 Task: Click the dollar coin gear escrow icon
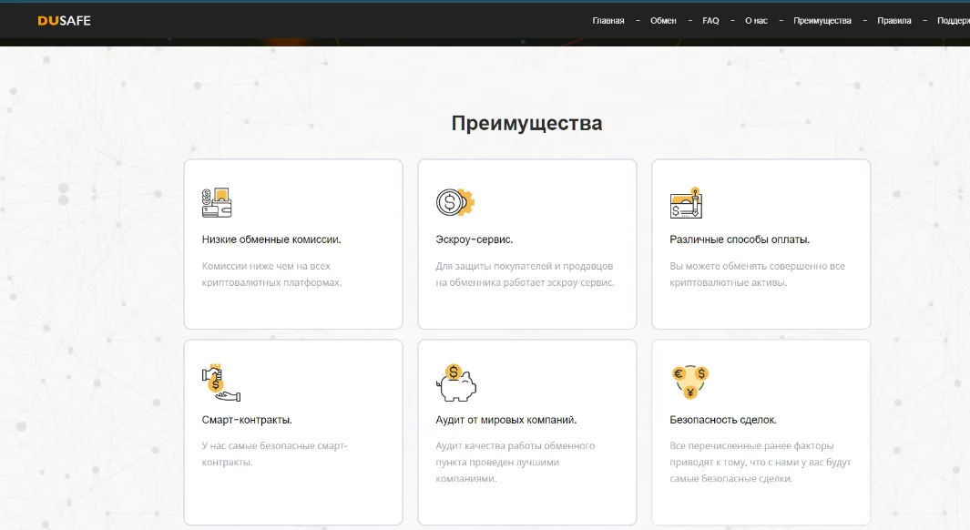coord(454,202)
